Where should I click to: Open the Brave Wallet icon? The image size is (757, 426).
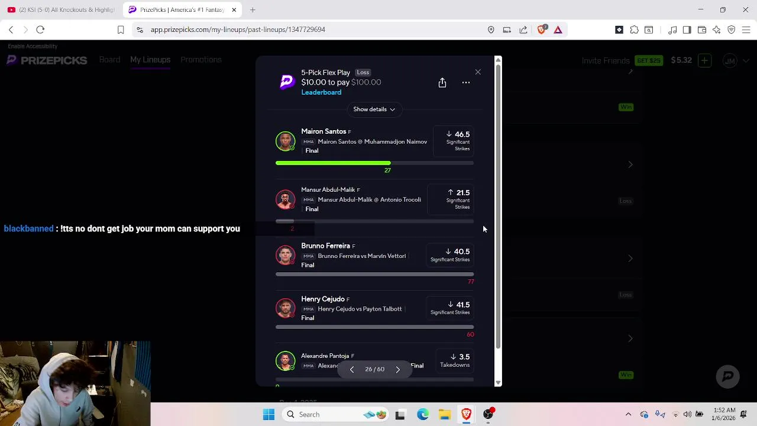[x=702, y=30]
